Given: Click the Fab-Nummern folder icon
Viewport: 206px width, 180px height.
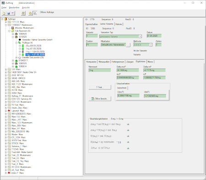Looking at the screenshot, I should [13, 31].
